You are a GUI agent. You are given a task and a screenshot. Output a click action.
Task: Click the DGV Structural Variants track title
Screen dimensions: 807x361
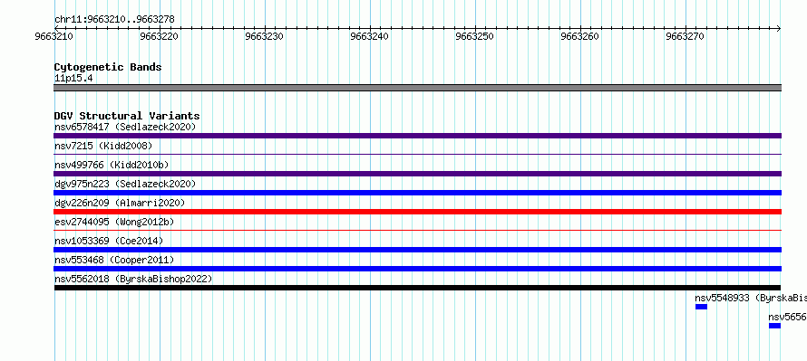(127, 116)
